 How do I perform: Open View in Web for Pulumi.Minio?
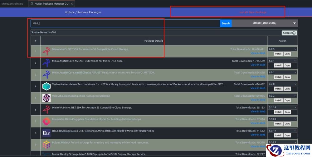click(x=258, y=146)
